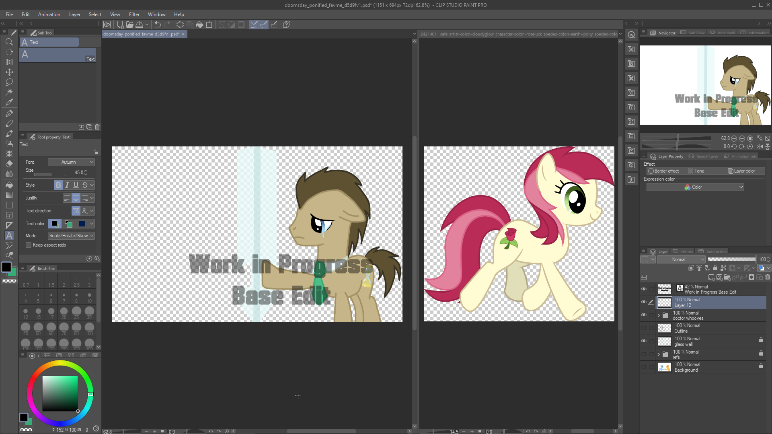Open the Animation menu
The image size is (772, 434).
coord(49,14)
